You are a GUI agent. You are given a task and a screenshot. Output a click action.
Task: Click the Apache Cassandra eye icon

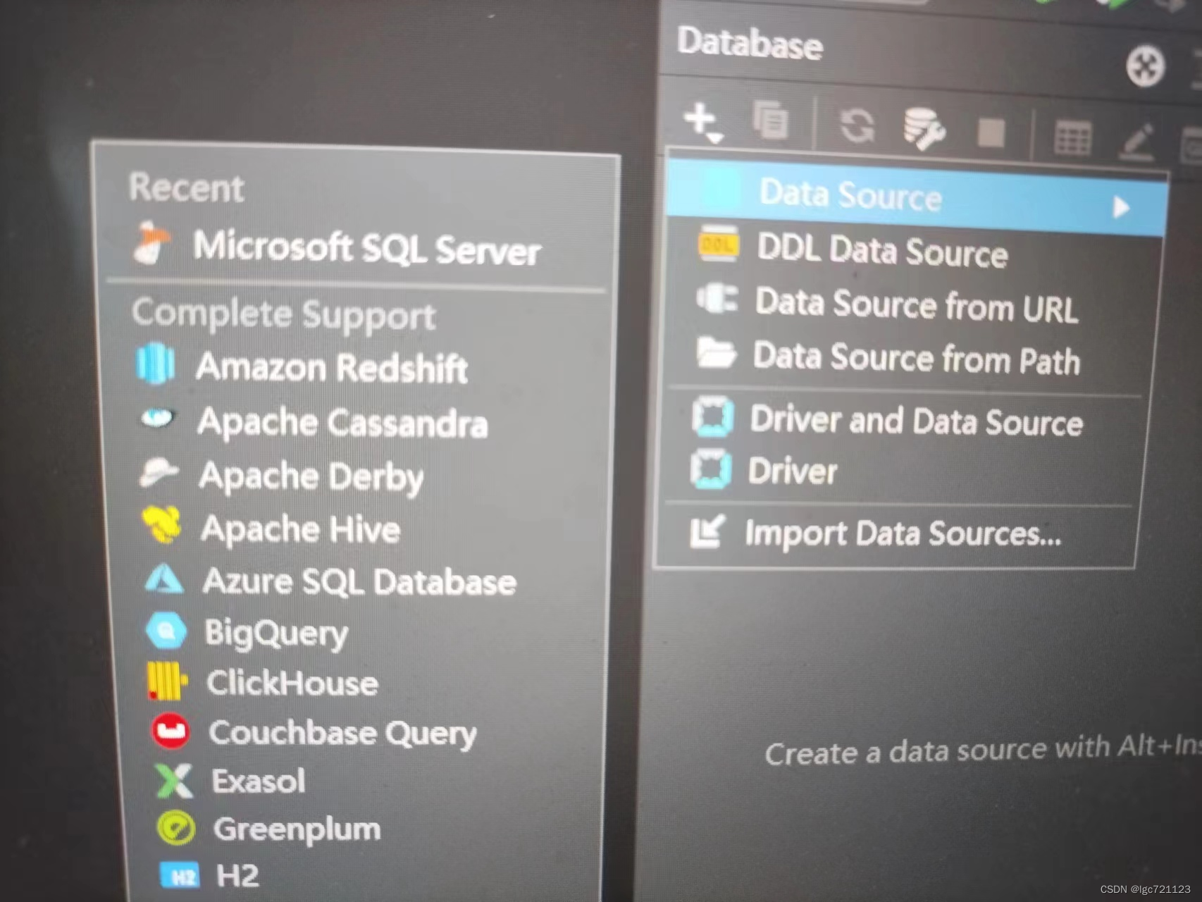[157, 419]
